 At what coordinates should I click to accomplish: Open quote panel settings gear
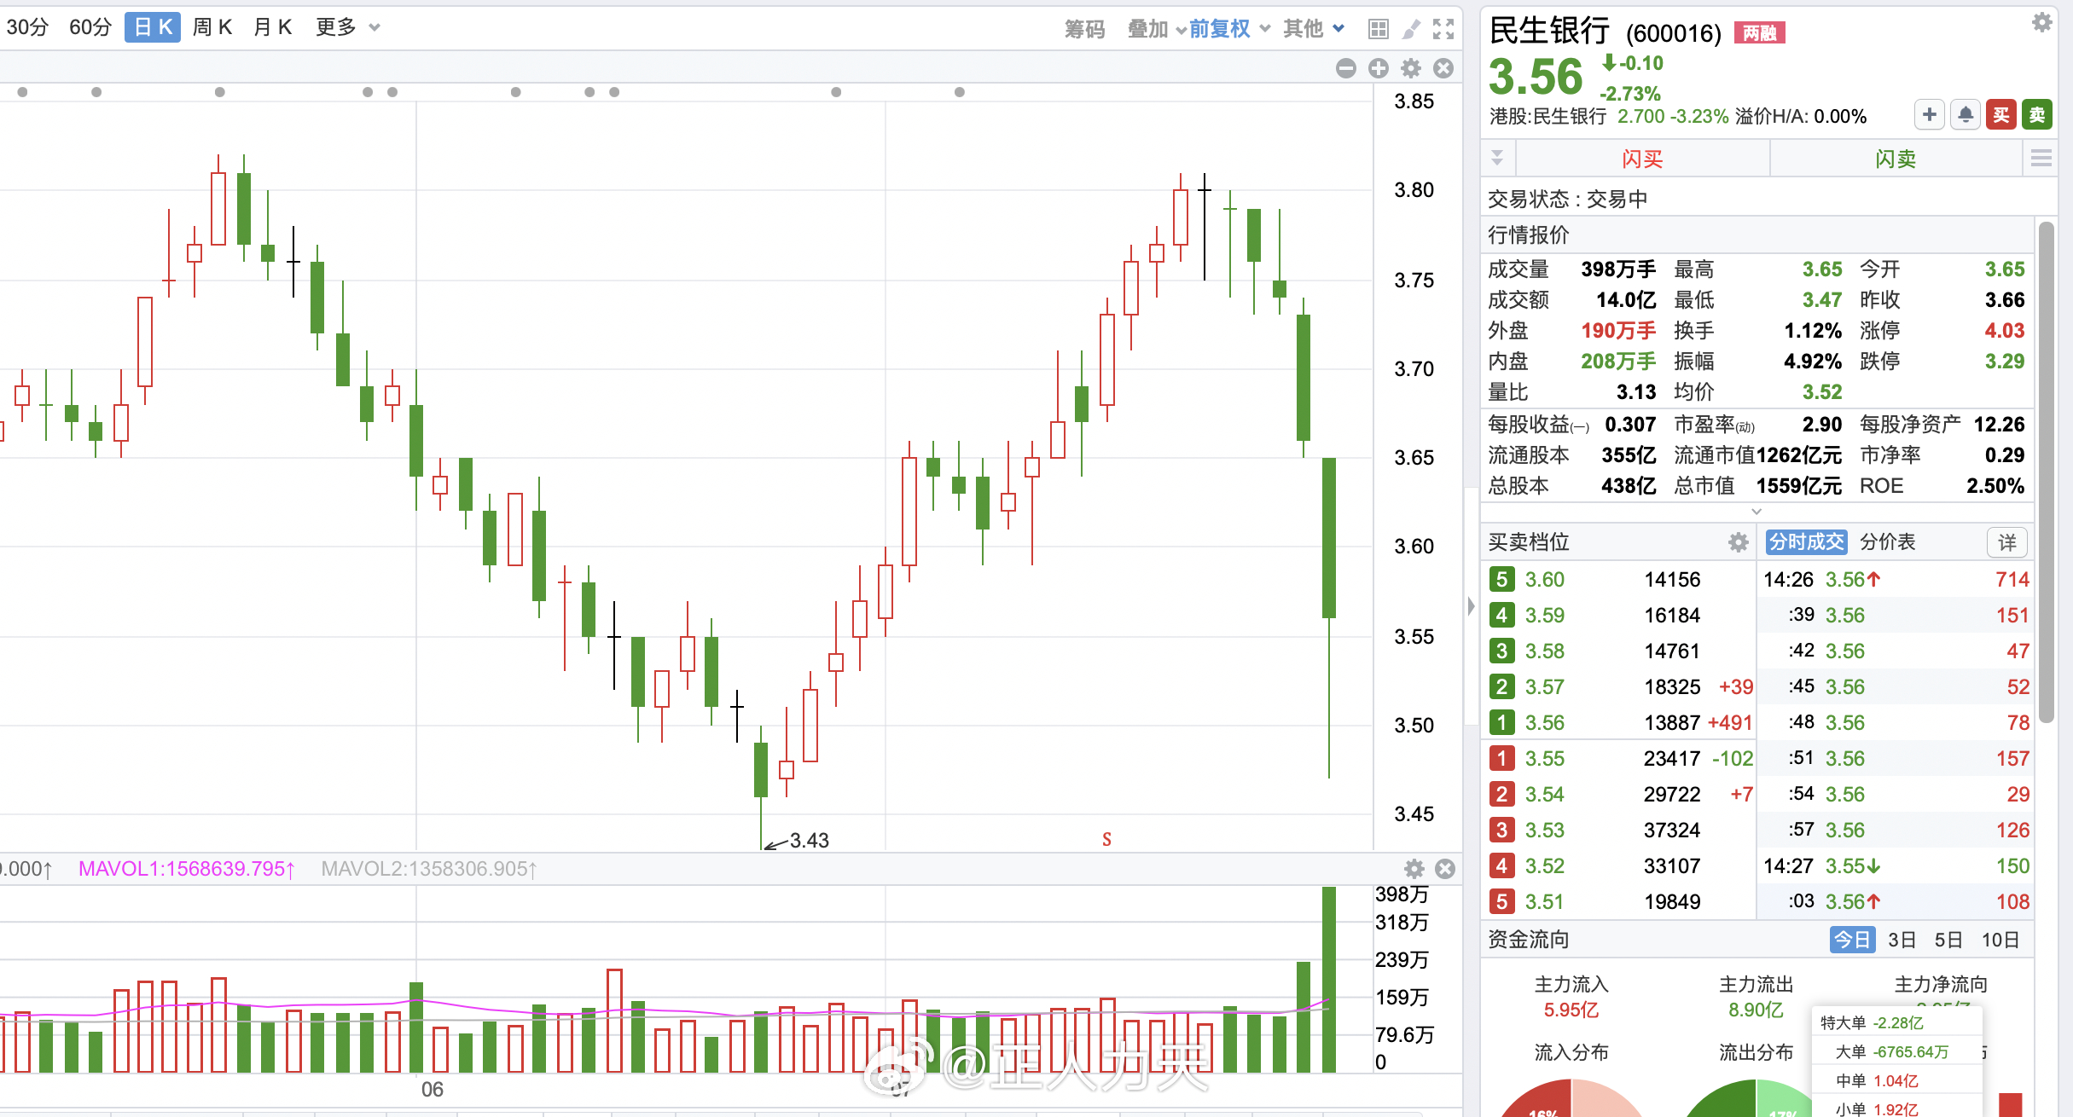pyautogui.click(x=2042, y=22)
